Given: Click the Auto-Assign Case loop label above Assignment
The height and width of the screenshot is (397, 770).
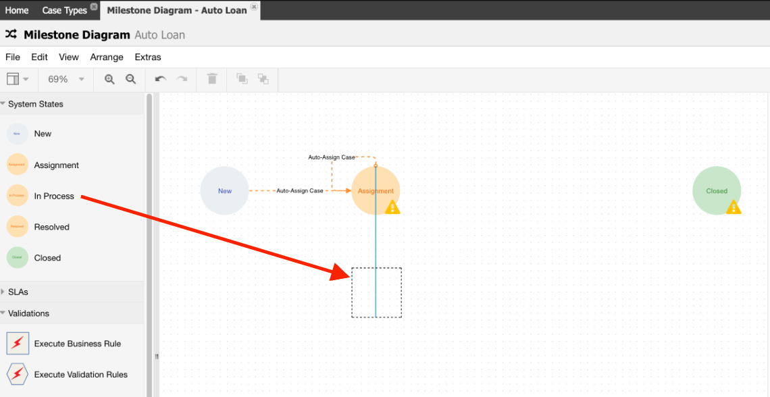Looking at the screenshot, I should (332, 157).
